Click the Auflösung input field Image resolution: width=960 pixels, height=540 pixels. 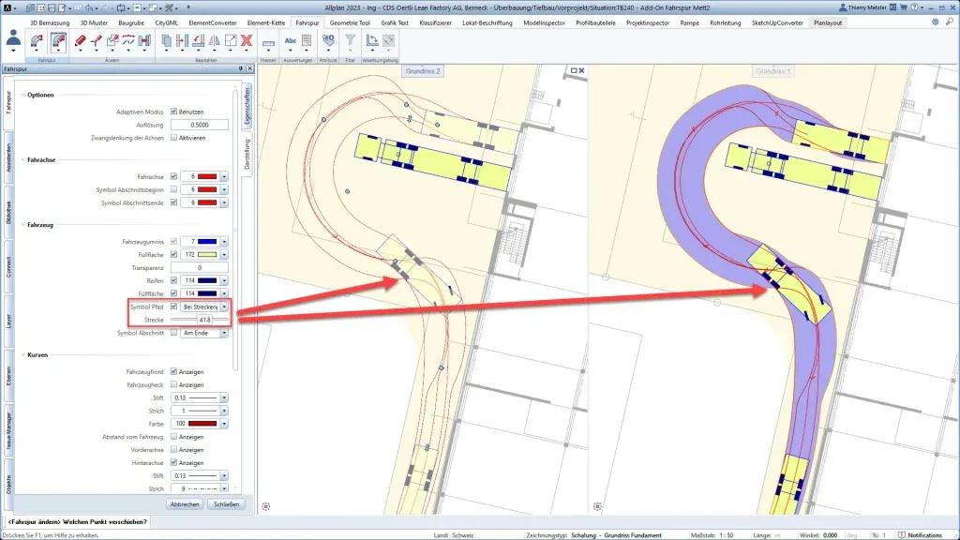(x=199, y=124)
